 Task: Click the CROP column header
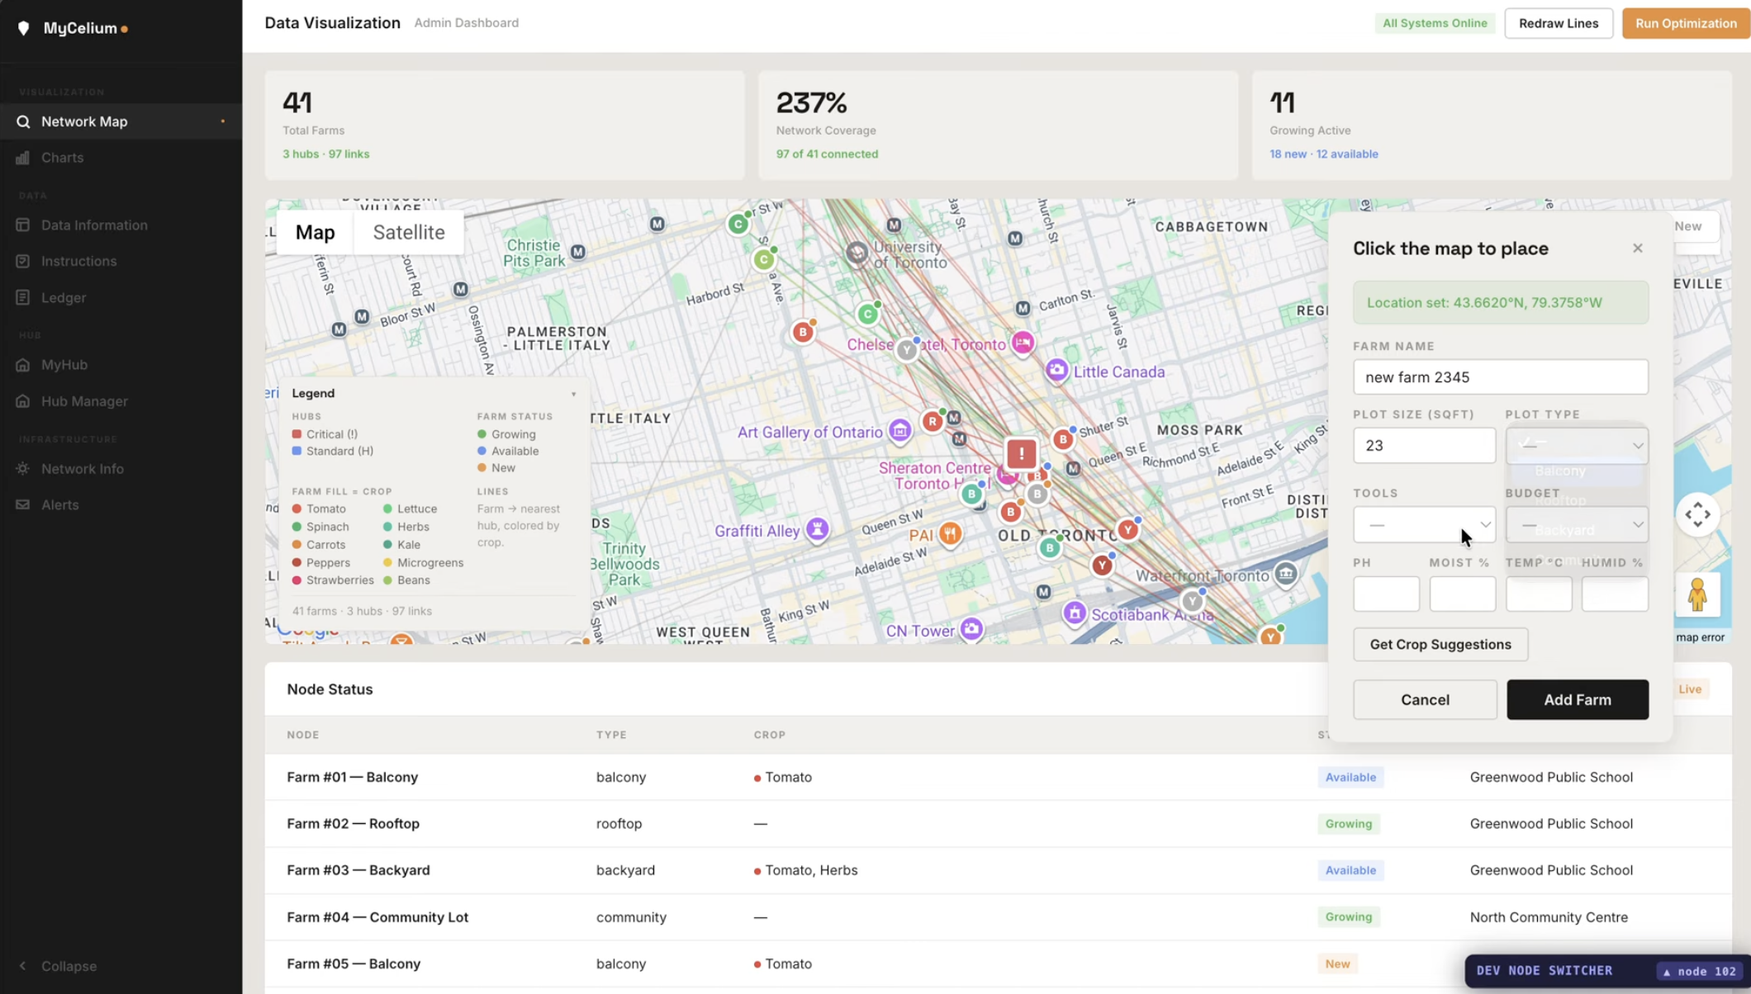(769, 735)
